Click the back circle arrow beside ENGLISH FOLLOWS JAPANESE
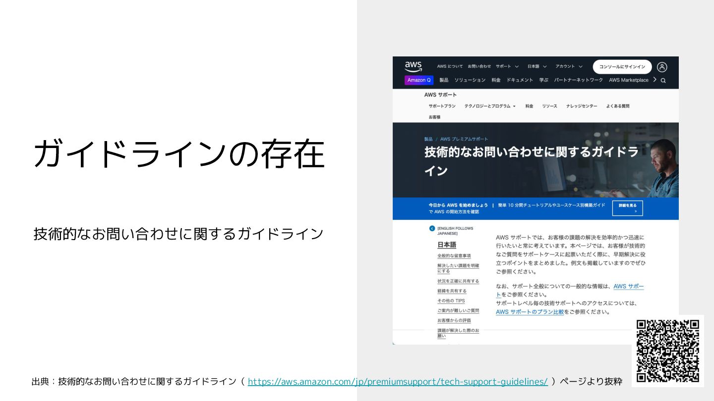 coord(432,229)
